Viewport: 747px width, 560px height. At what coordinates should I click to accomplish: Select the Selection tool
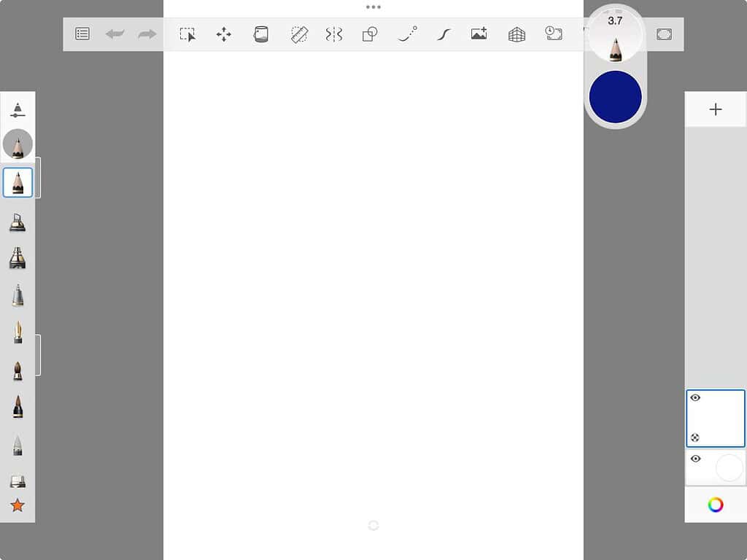tap(187, 34)
